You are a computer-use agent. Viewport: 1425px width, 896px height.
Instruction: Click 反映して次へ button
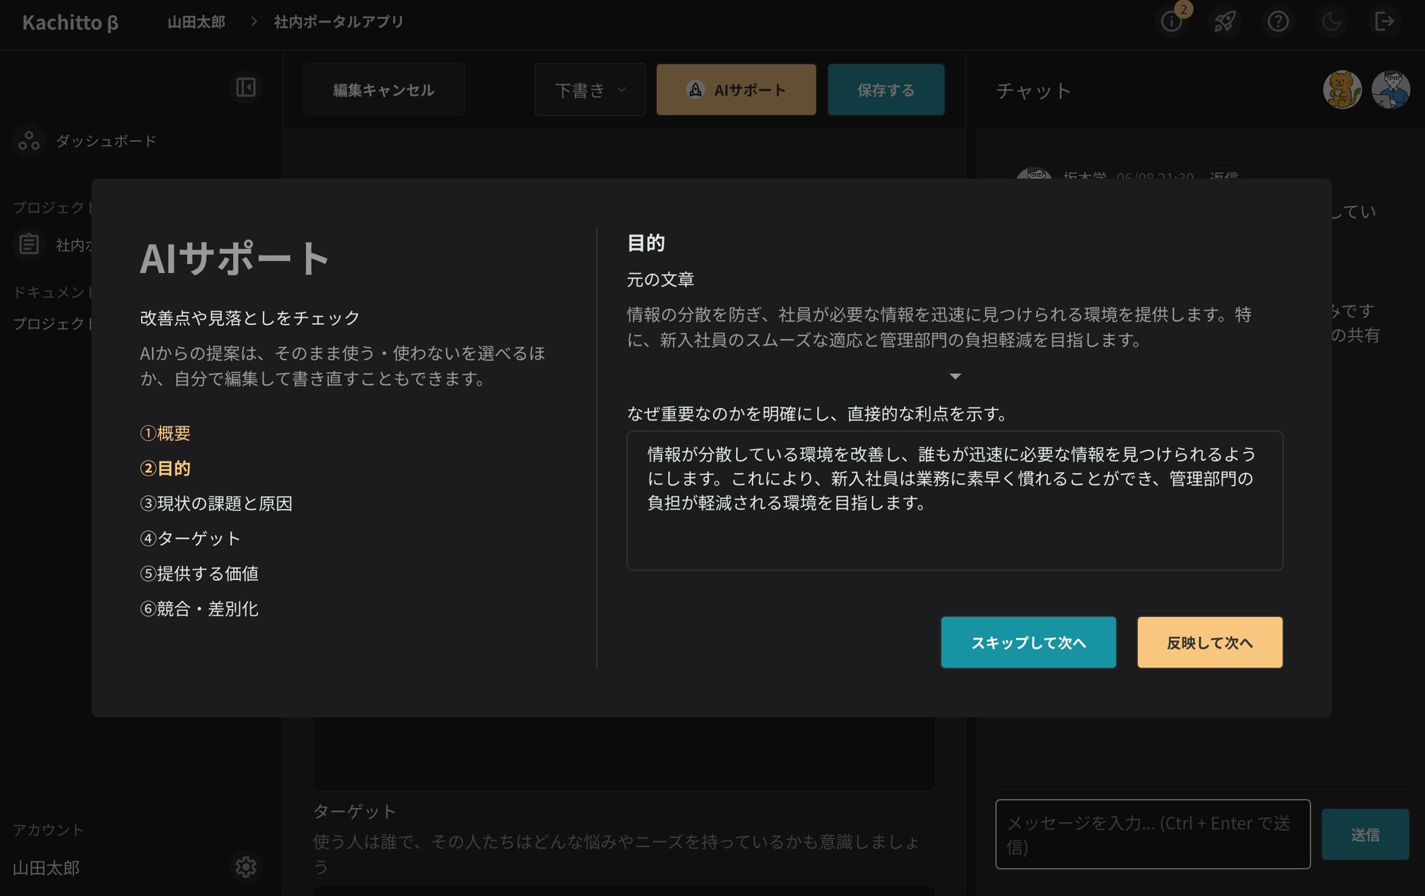click(x=1209, y=643)
